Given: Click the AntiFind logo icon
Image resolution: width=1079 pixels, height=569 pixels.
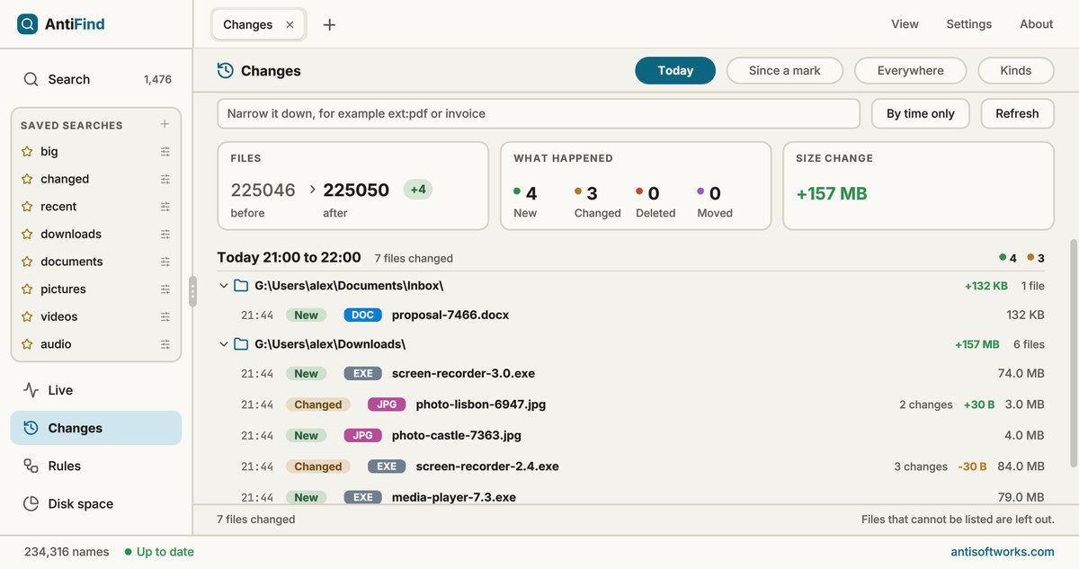Looking at the screenshot, I should tap(28, 24).
